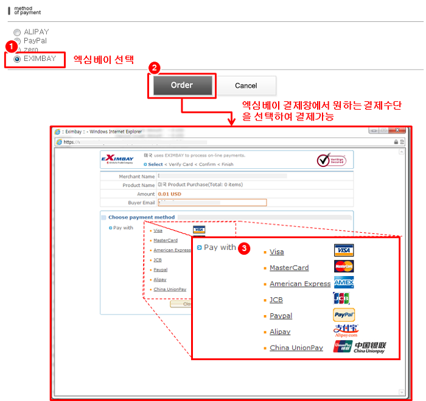Click the small Paypal link in the background list

coord(160,270)
